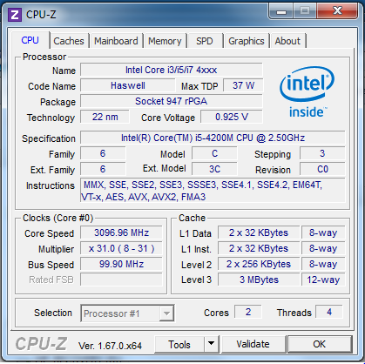Go to the SPD tab
365x364 pixels.
click(205, 41)
